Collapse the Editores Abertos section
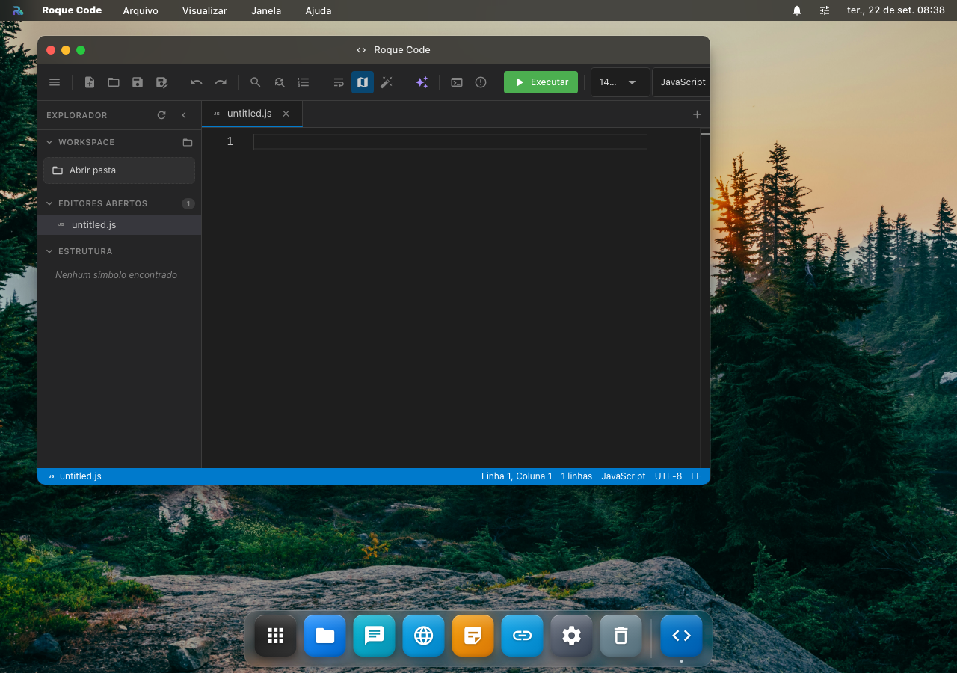The height and width of the screenshot is (673, 957). click(49, 203)
